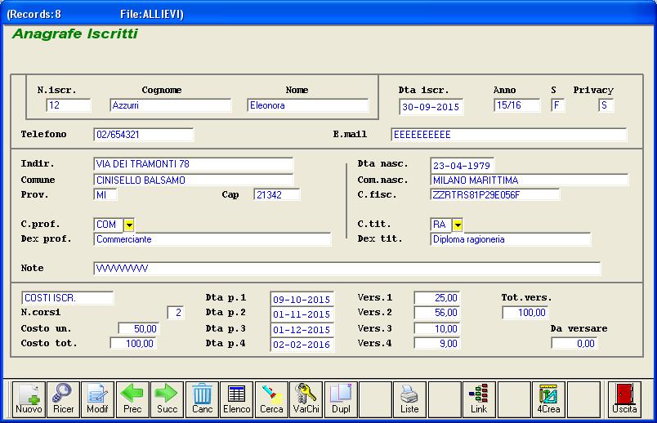Select the Comune field CINISELLO BALSAMO

click(x=194, y=180)
